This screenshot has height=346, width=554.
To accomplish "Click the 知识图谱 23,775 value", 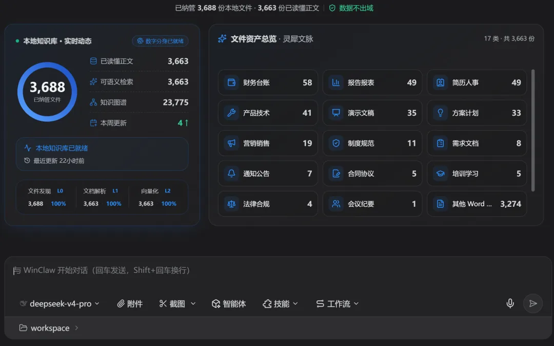I will point(175,102).
